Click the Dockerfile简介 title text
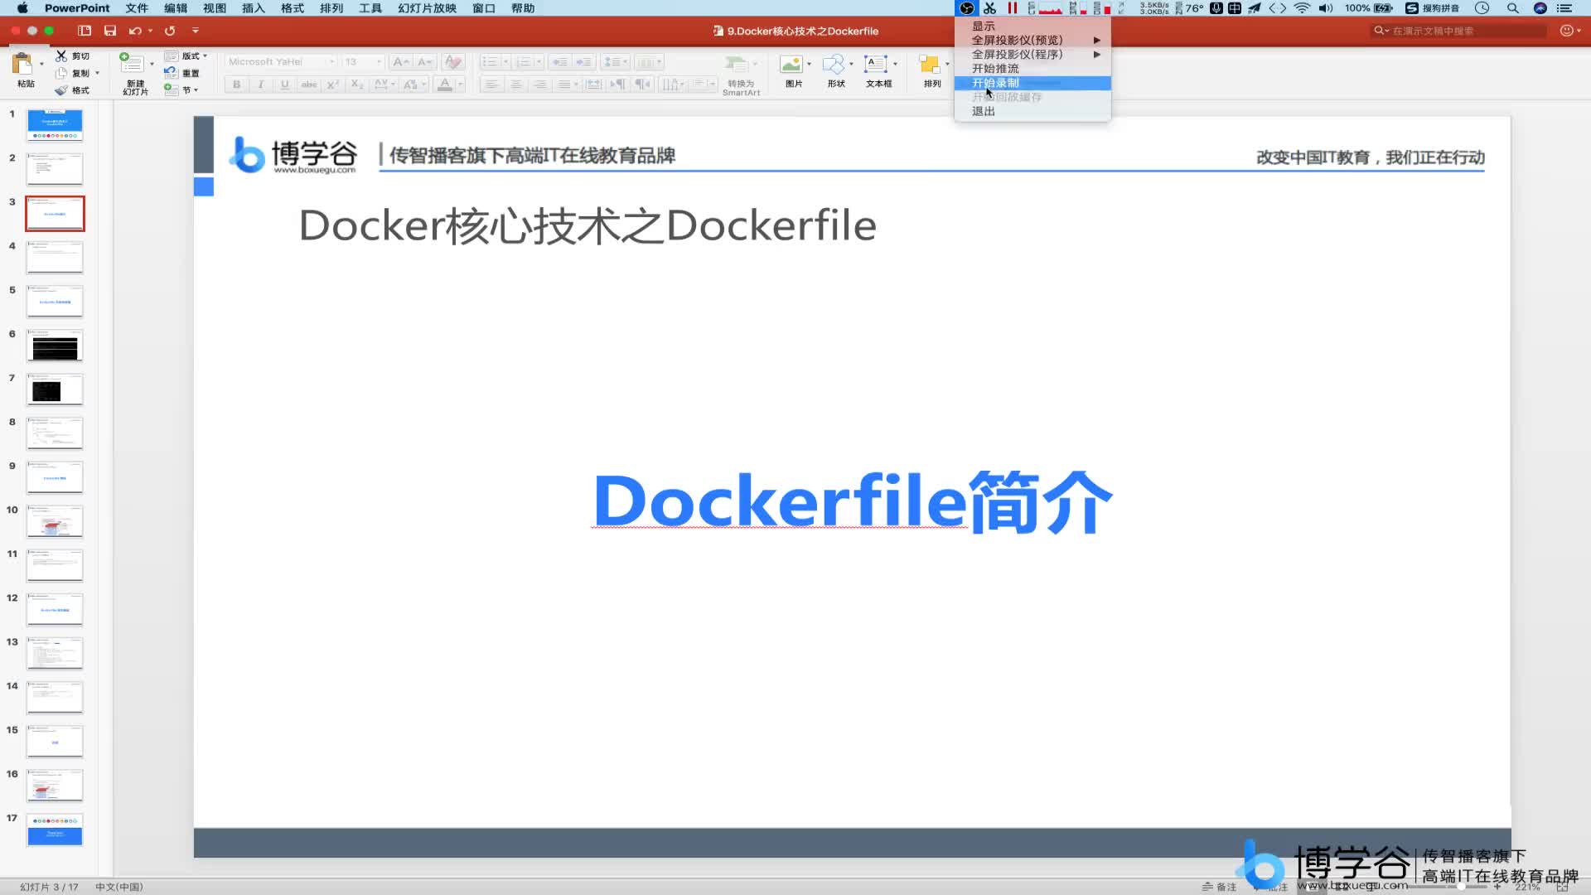Viewport: 1591px width, 895px height. 853,501
